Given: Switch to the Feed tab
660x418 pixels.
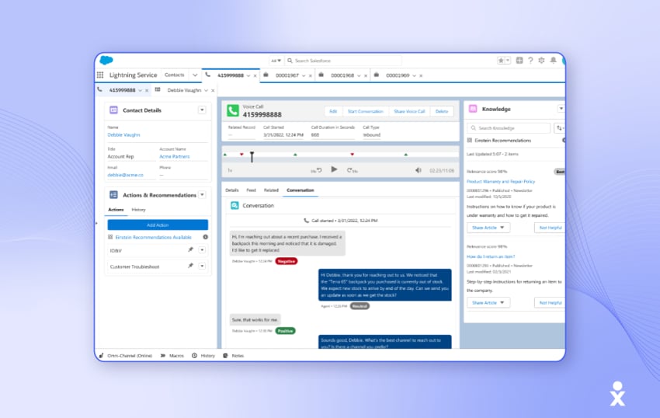Looking at the screenshot, I should pos(252,190).
